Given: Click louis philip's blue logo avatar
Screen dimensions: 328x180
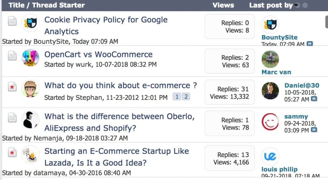Looking at the screenshot, I should click(270, 157).
